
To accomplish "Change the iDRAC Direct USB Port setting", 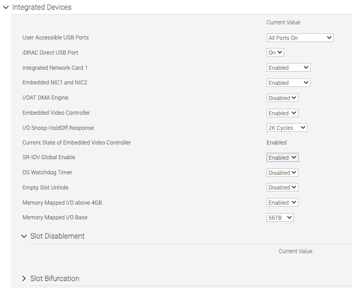I will point(275,53).
